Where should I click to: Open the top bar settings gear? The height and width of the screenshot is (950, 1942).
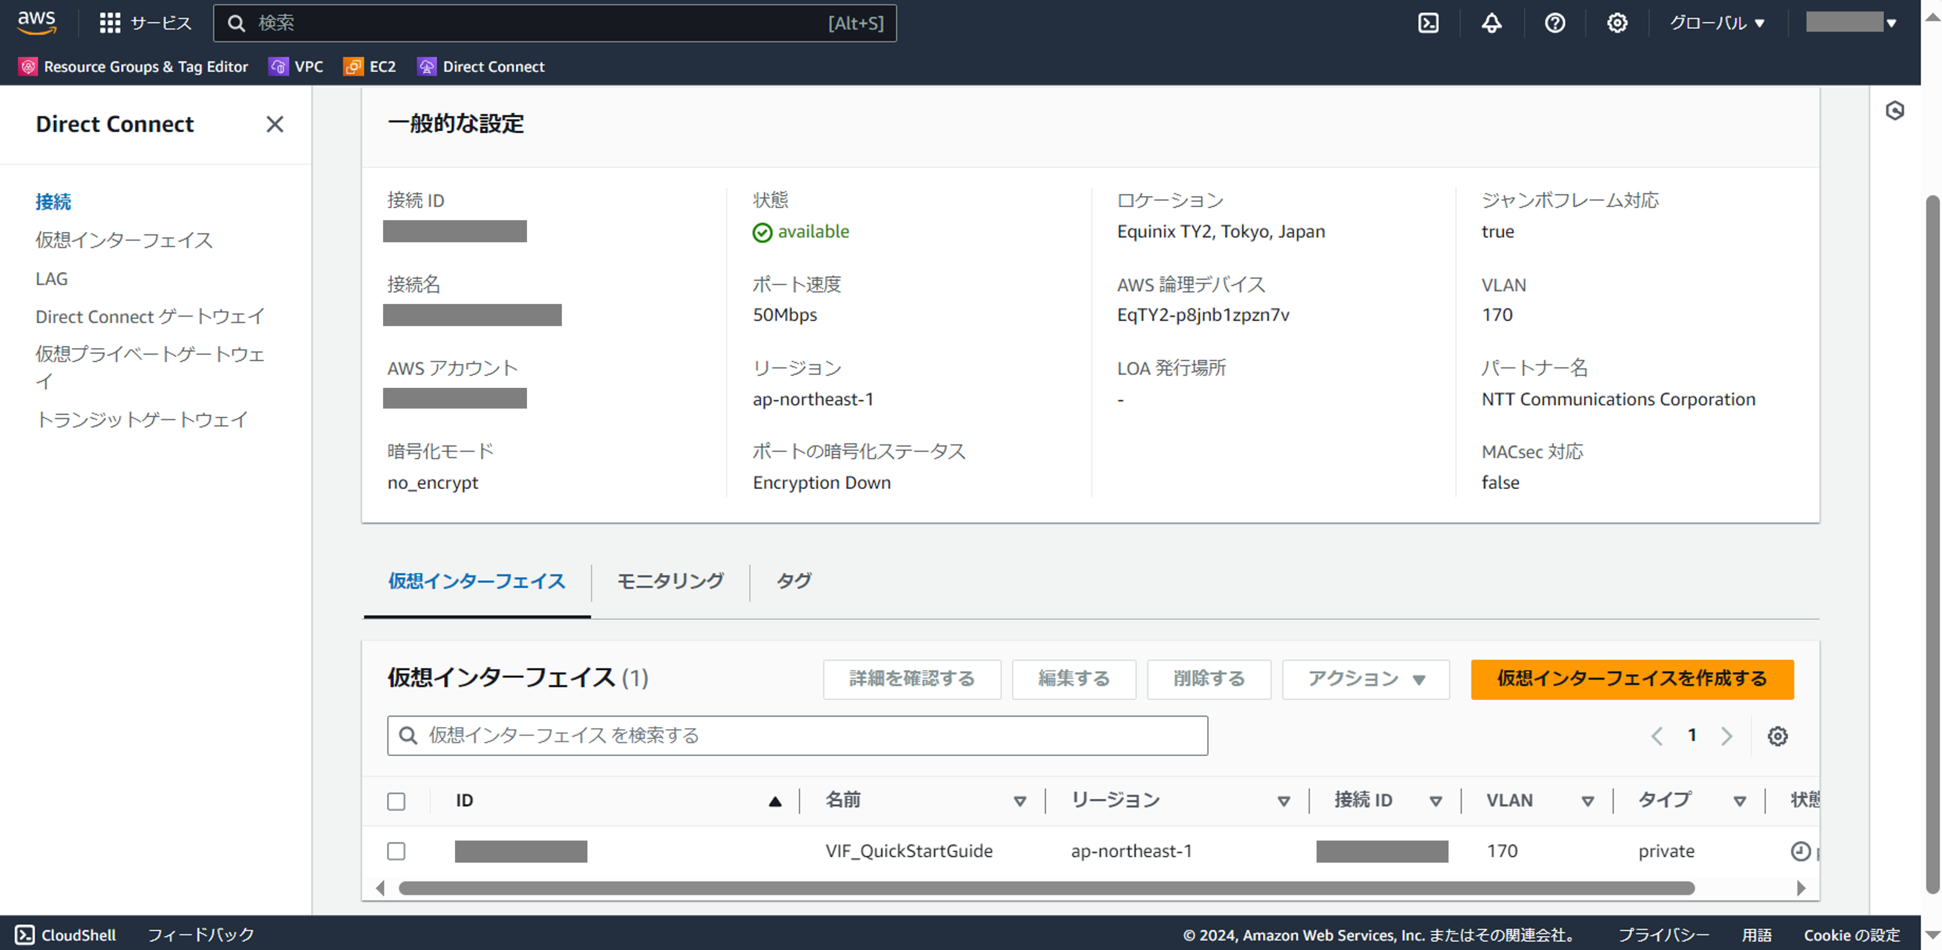tap(1617, 24)
